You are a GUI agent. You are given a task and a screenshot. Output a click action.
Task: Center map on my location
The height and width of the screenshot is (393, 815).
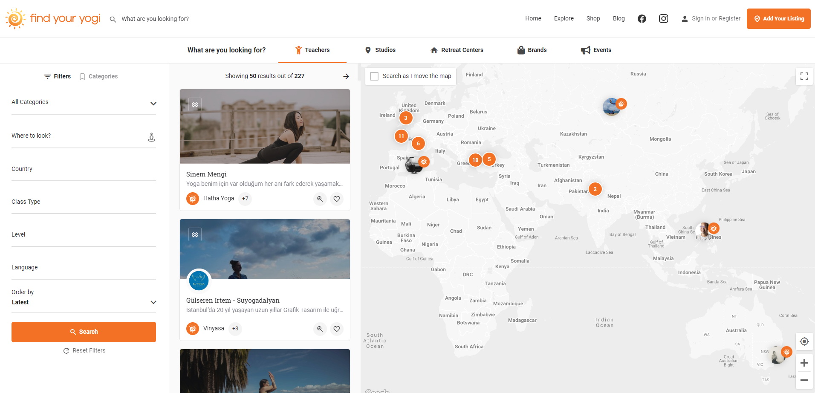coord(804,341)
